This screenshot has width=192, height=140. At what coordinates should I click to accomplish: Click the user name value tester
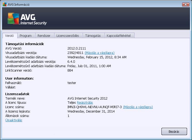coord(72,83)
